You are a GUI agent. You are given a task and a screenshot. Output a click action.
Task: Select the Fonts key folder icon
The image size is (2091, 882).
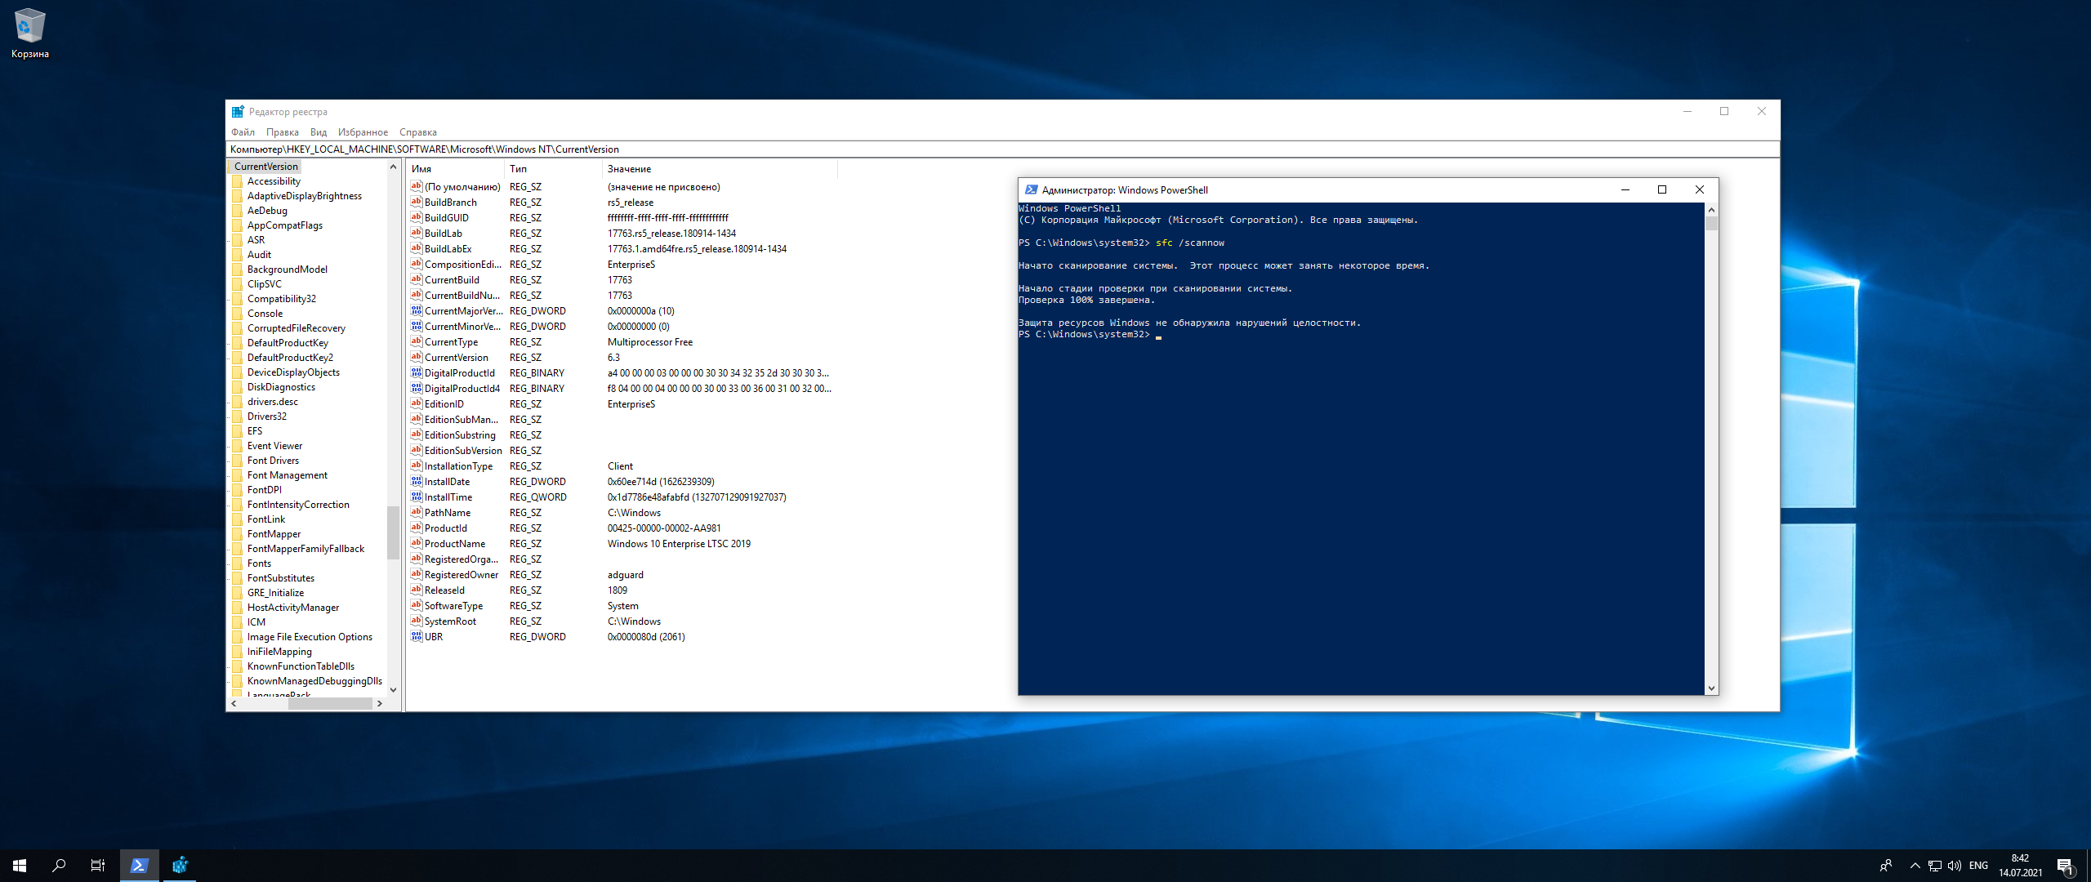tap(238, 563)
